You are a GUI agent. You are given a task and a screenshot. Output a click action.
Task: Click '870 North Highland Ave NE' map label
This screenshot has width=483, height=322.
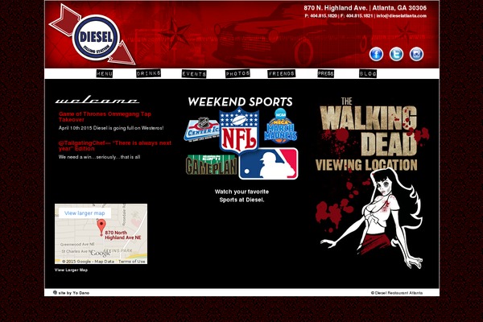(x=123, y=235)
